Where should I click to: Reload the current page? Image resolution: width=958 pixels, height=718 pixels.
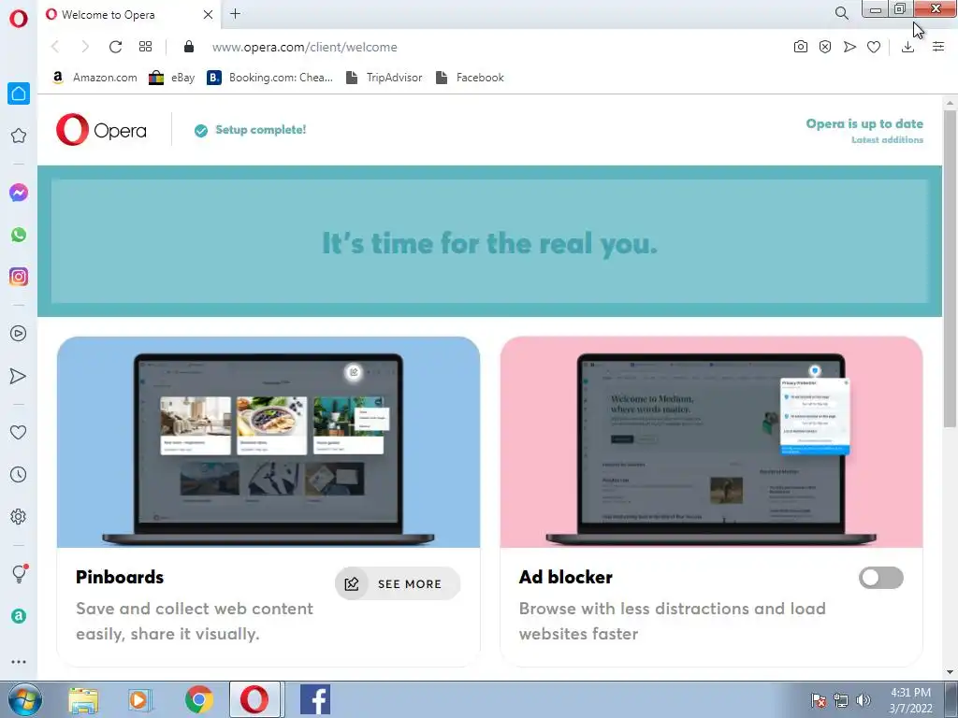[x=115, y=47]
